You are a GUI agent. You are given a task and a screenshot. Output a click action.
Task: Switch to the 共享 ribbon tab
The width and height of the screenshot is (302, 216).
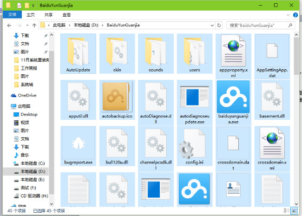[x=48, y=15]
